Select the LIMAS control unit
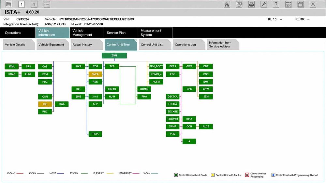 12,74
